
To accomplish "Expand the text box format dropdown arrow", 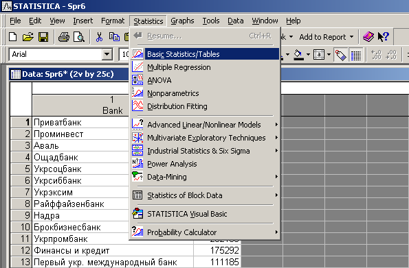I will (x=329, y=55).
